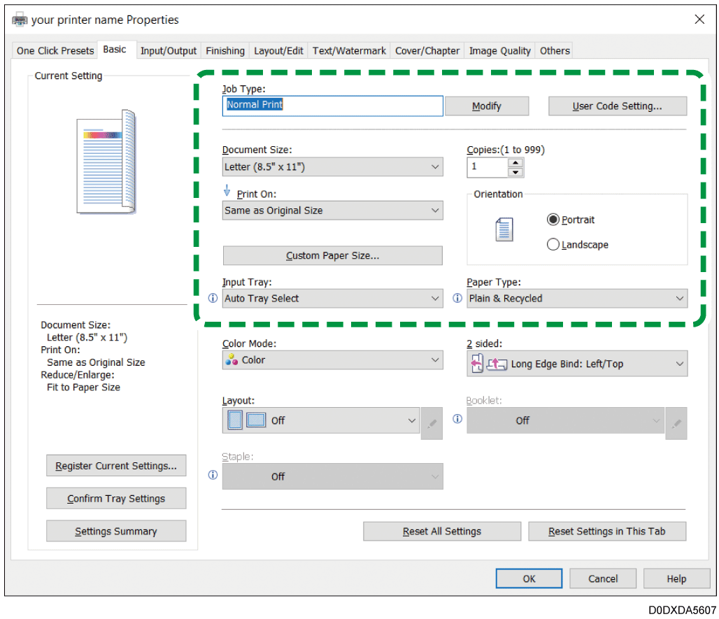
Task: Select Landscape orientation
Action: point(553,245)
